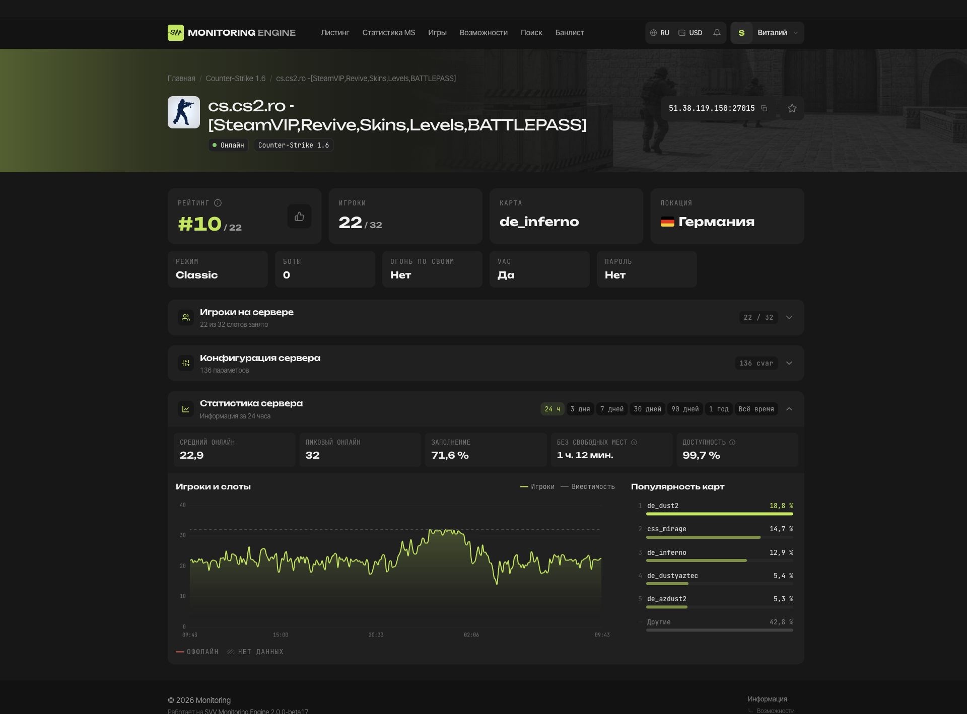Click the Monitoring Engine logo icon

pyautogui.click(x=176, y=33)
